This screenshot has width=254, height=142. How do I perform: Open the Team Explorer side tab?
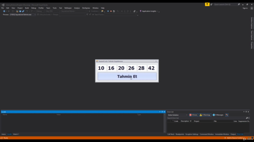click(x=252, y=35)
